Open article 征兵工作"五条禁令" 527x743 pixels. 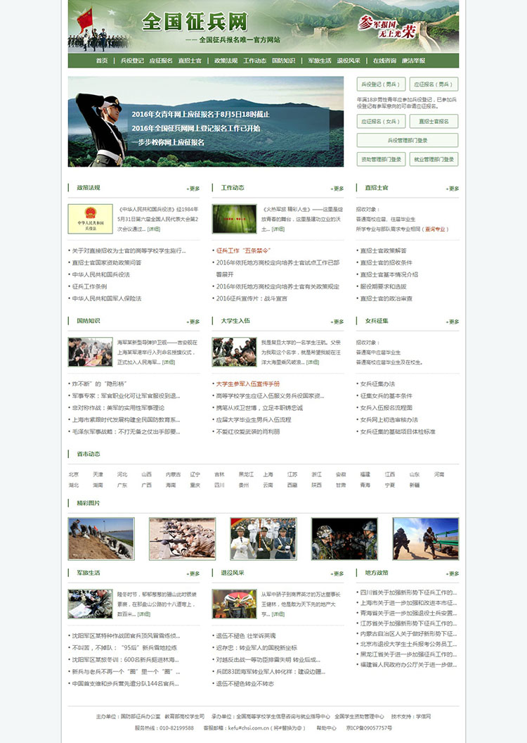(x=243, y=250)
